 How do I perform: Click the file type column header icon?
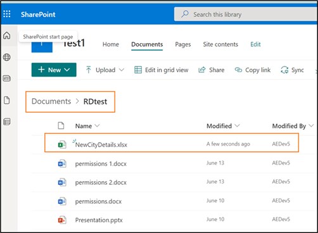61,125
